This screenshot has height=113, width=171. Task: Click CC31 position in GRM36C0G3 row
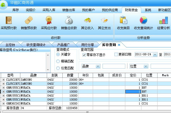coord(145,104)
